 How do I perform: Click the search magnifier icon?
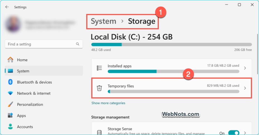[78, 44]
